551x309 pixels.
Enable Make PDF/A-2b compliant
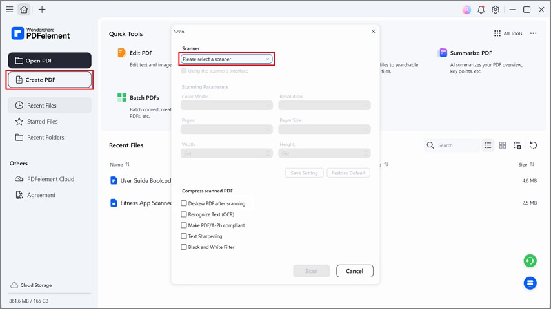coord(183,225)
